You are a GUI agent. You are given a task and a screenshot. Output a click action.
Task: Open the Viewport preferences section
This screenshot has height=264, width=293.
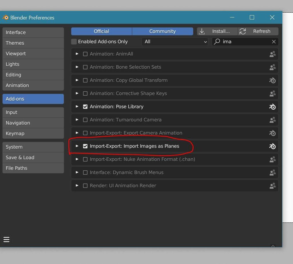[33, 54]
